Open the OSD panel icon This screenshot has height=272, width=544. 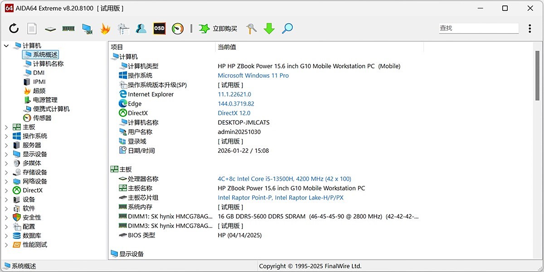pos(159,28)
